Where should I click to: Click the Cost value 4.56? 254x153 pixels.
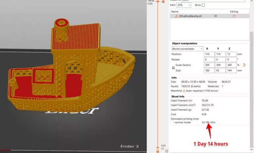[204, 114]
